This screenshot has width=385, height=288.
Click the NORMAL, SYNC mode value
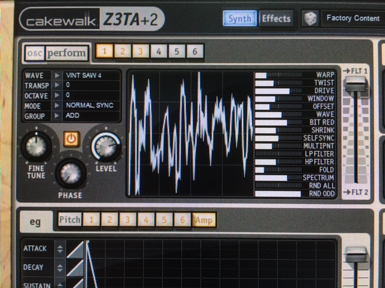(x=90, y=106)
